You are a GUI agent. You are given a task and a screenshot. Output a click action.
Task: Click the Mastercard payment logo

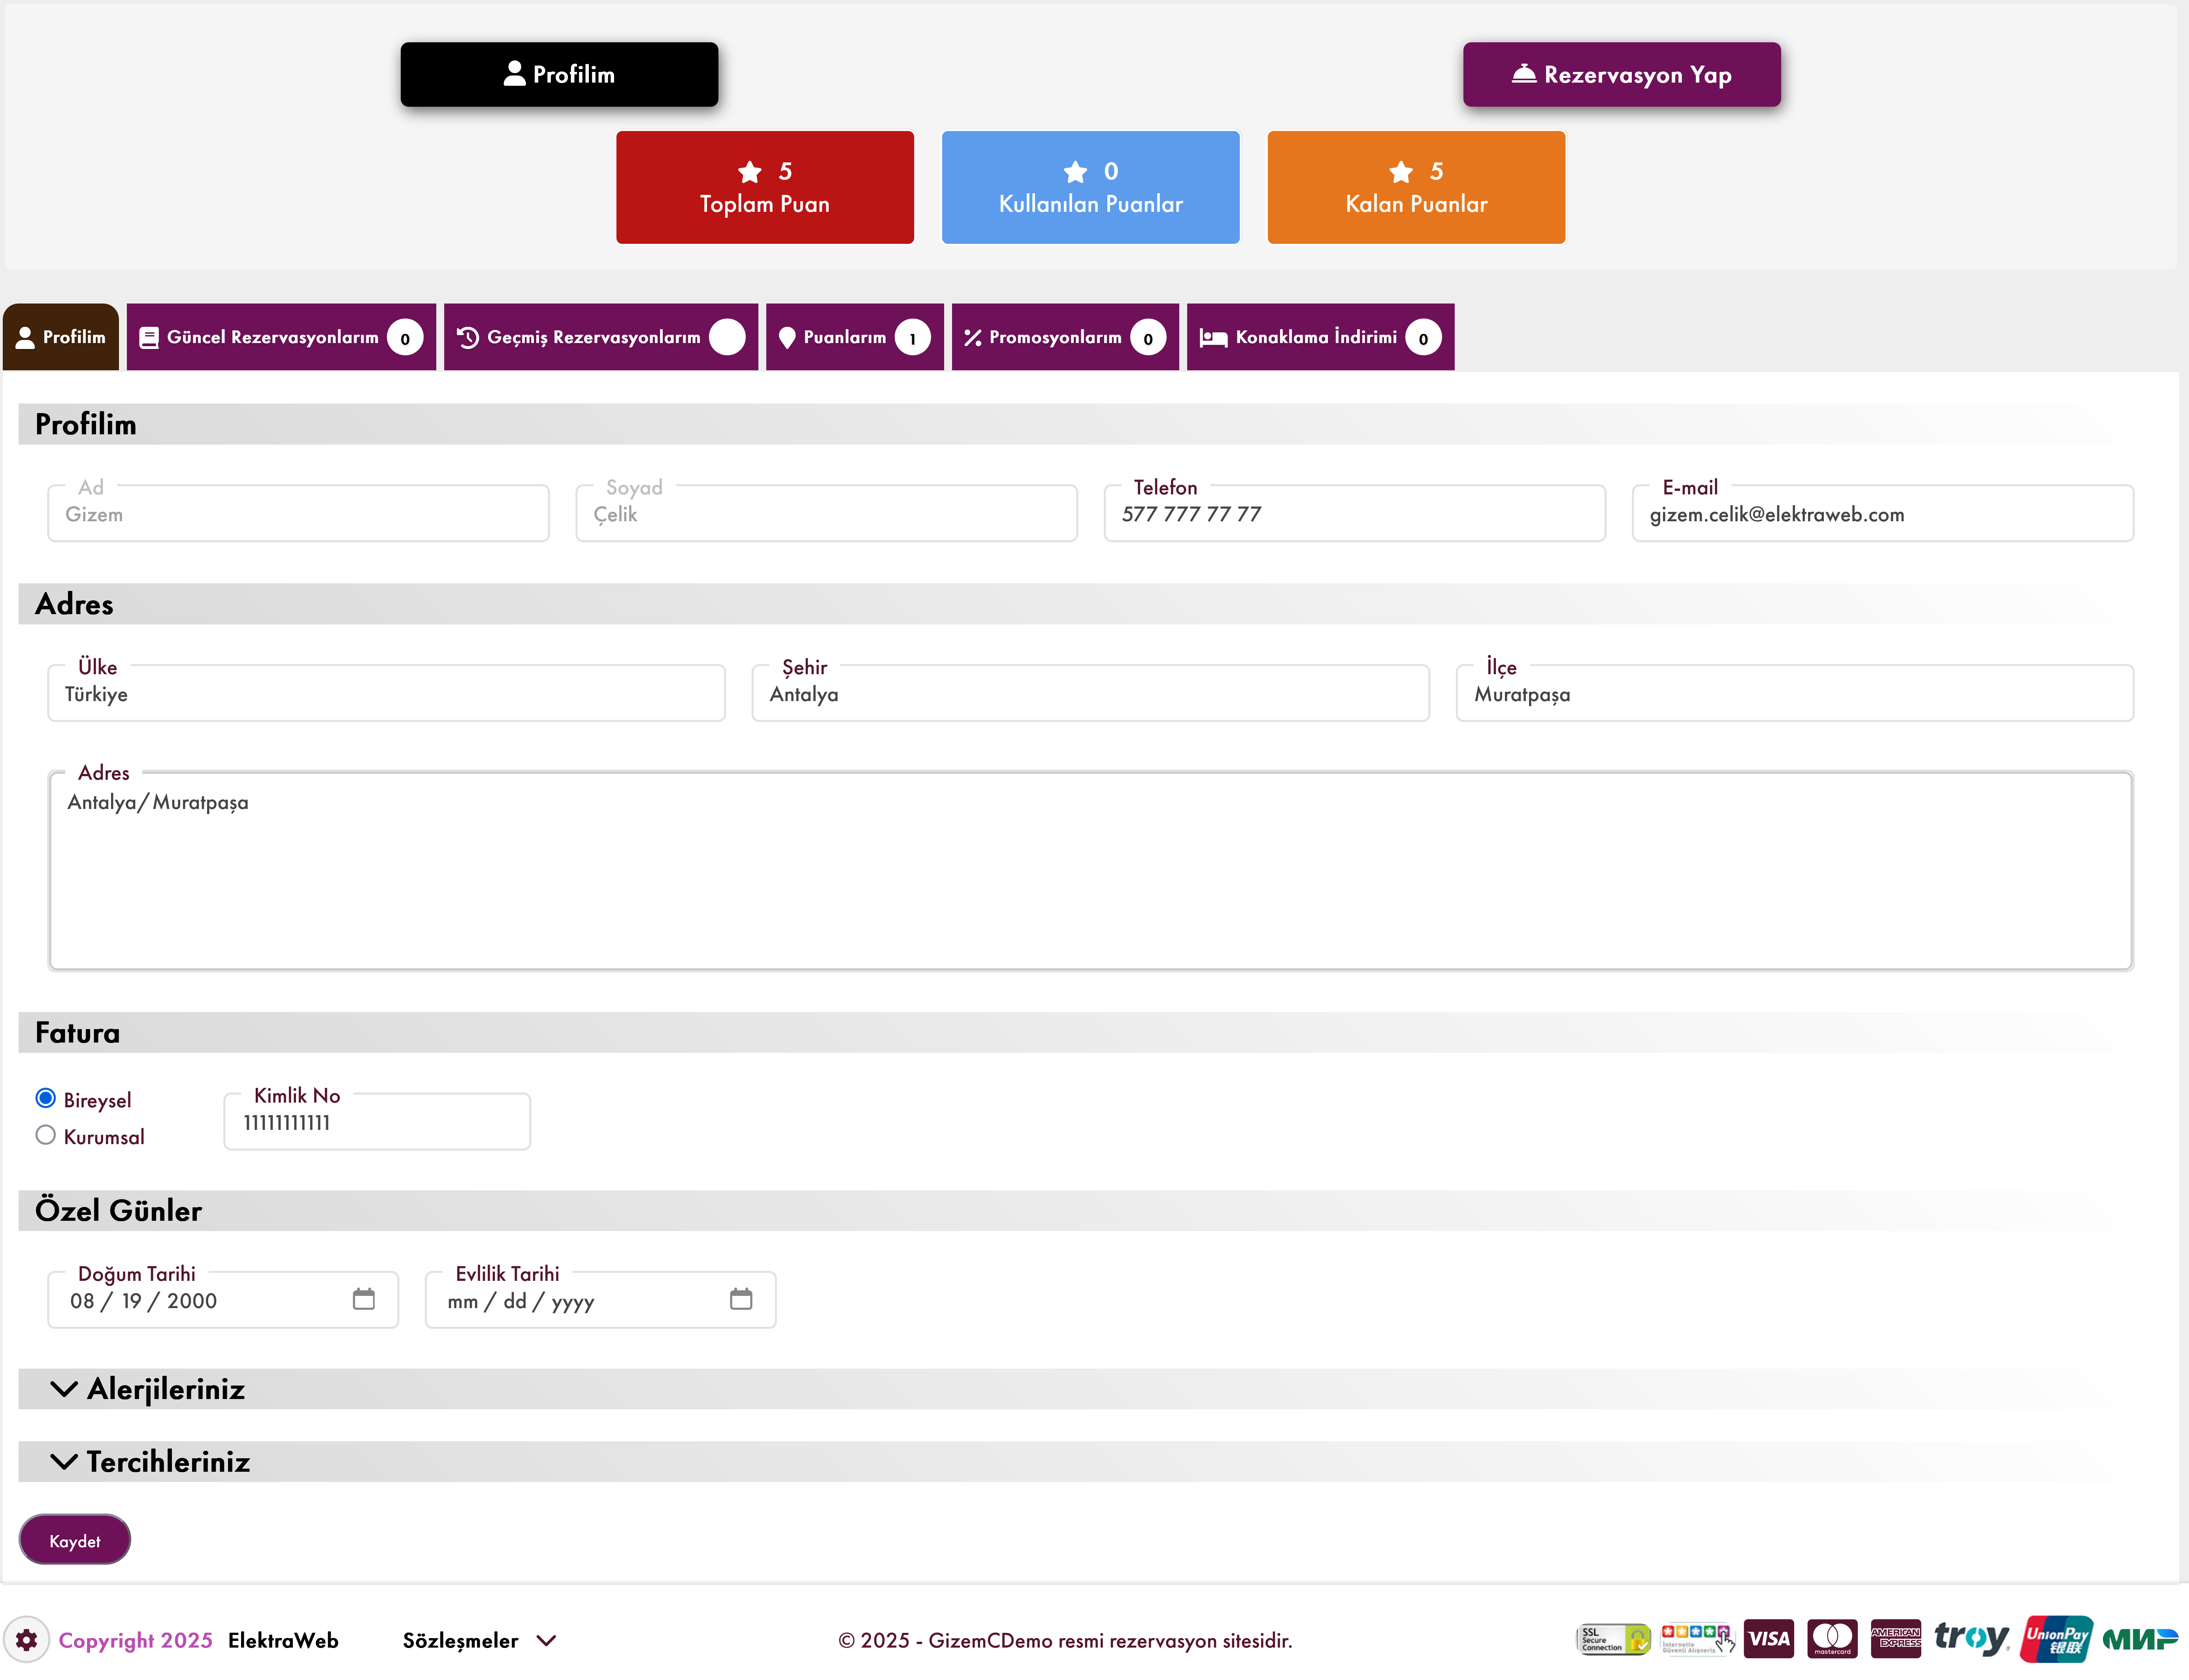pyautogui.click(x=1832, y=1639)
